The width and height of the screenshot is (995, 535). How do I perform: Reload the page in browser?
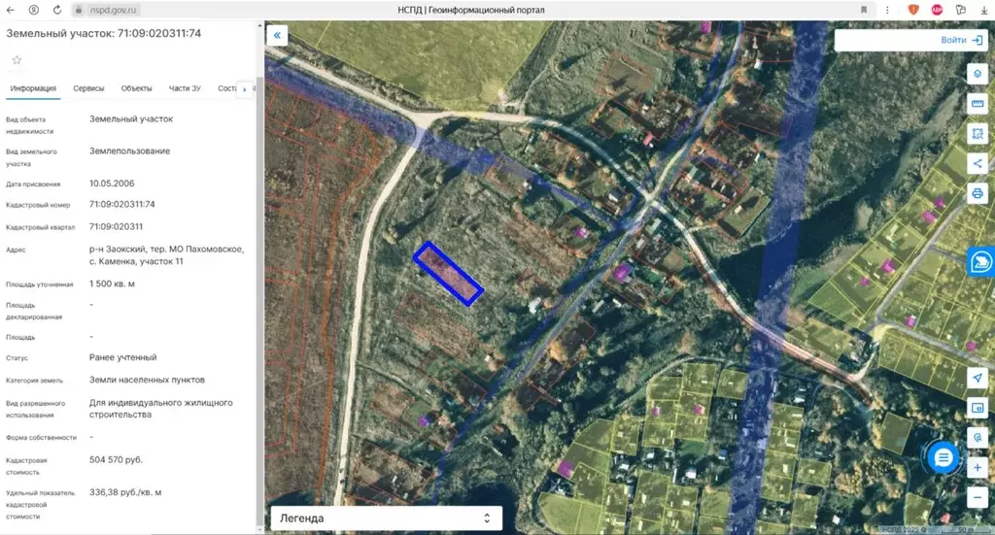tap(57, 10)
